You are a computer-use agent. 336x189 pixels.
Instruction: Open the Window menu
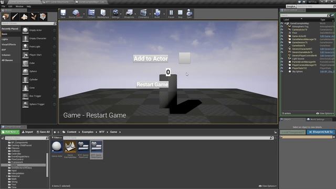pyautogui.click(x=19, y=6)
